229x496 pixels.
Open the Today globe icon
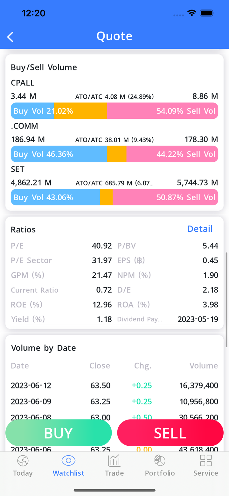(23, 461)
